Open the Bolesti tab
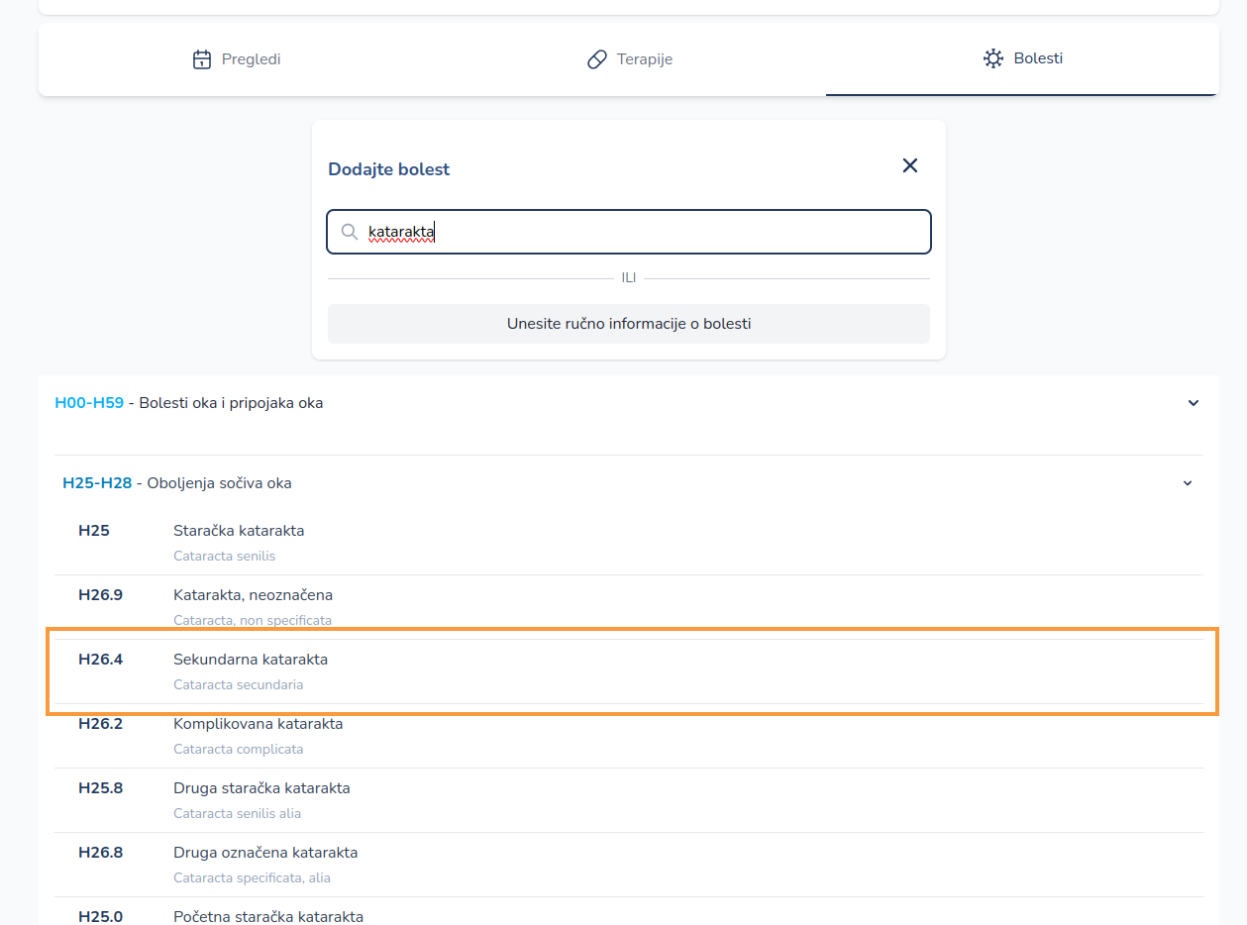The width and height of the screenshot is (1247, 925). point(1022,58)
